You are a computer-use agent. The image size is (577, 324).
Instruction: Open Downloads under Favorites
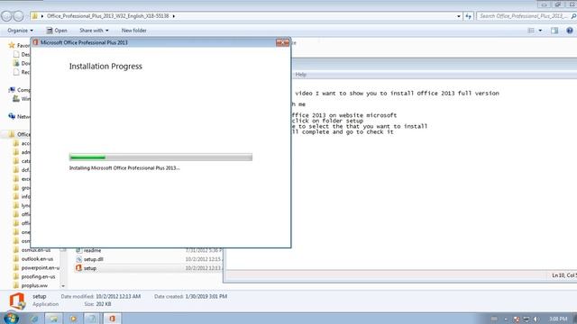tap(22, 63)
